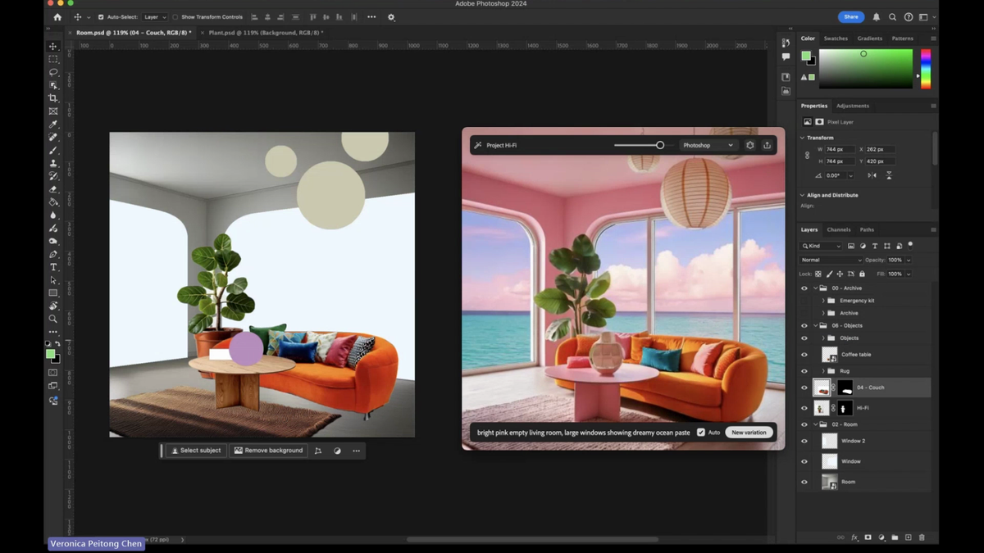Click the Select subject button icon
This screenshot has width=984, height=553.
[x=175, y=450]
